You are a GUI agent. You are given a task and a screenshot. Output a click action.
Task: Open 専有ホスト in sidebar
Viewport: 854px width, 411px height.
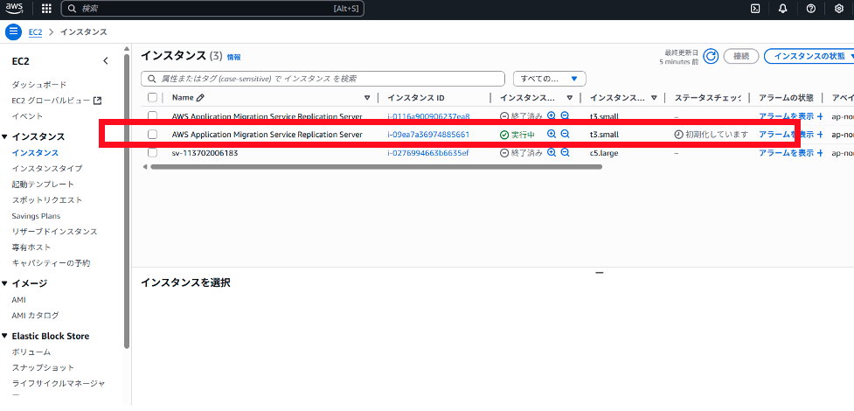tap(31, 247)
